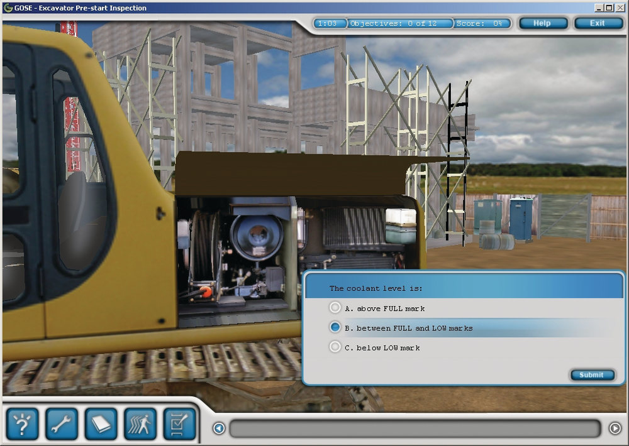
Task: Click the empty message bar at bottom
Action: click(x=415, y=428)
